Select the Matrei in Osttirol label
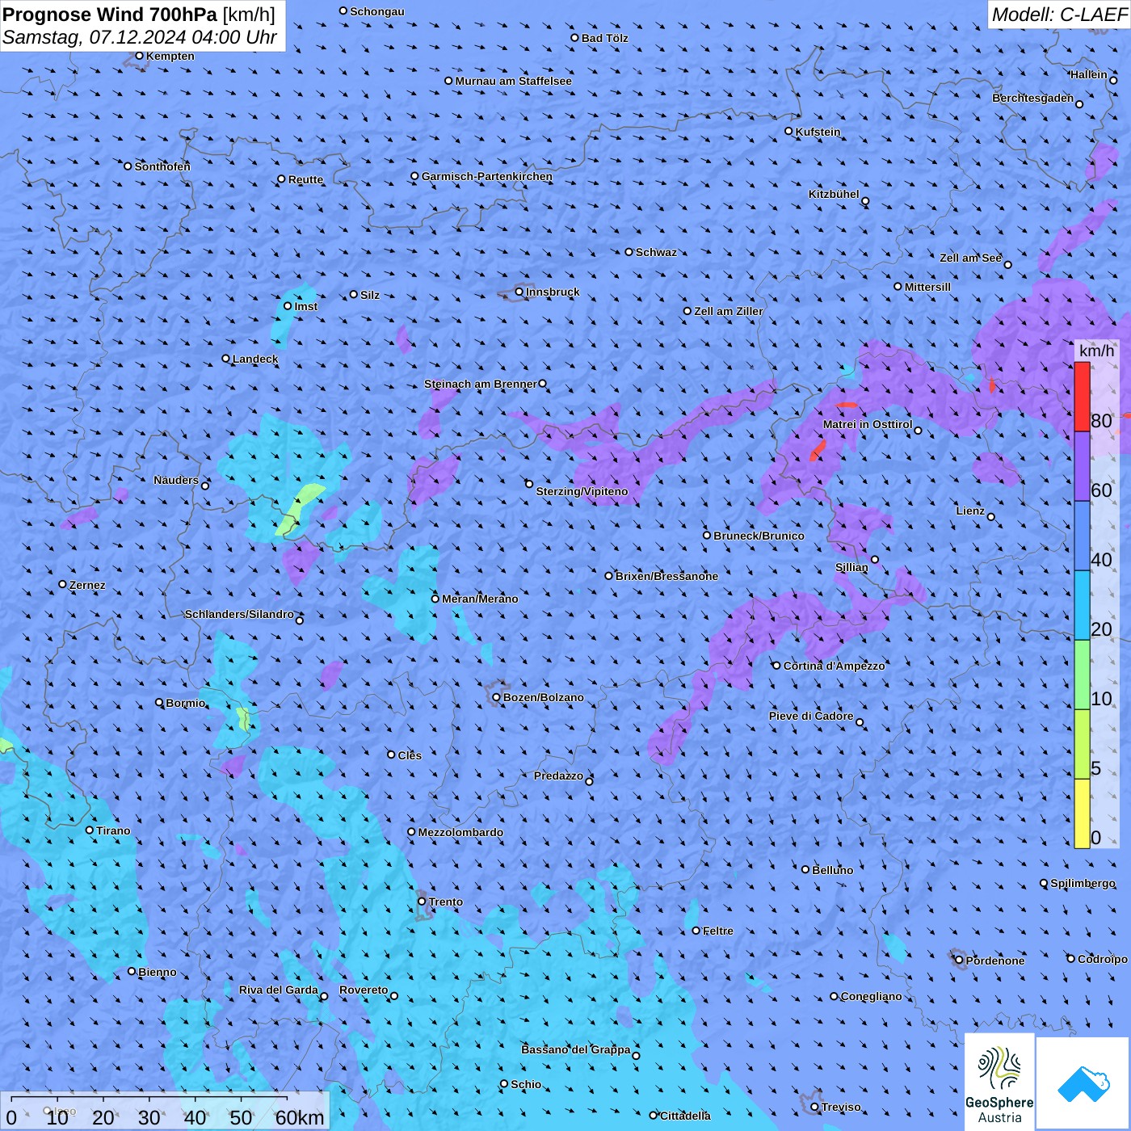The image size is (1131, 1131). [868, 424]
